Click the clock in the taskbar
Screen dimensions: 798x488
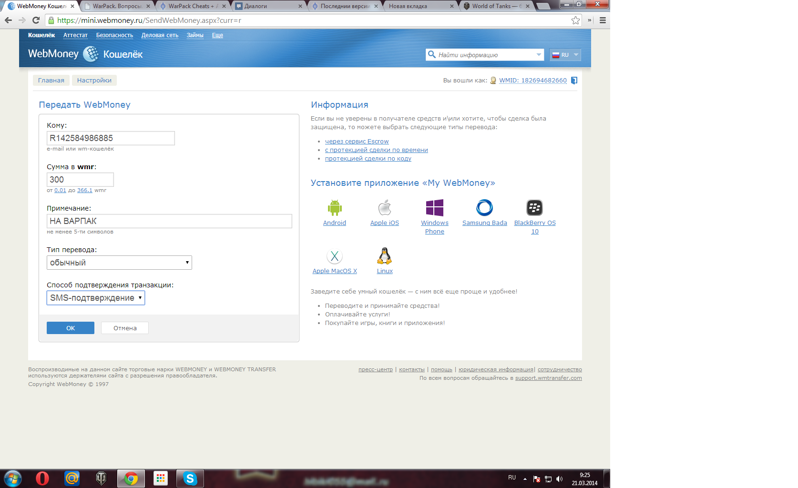585,479
